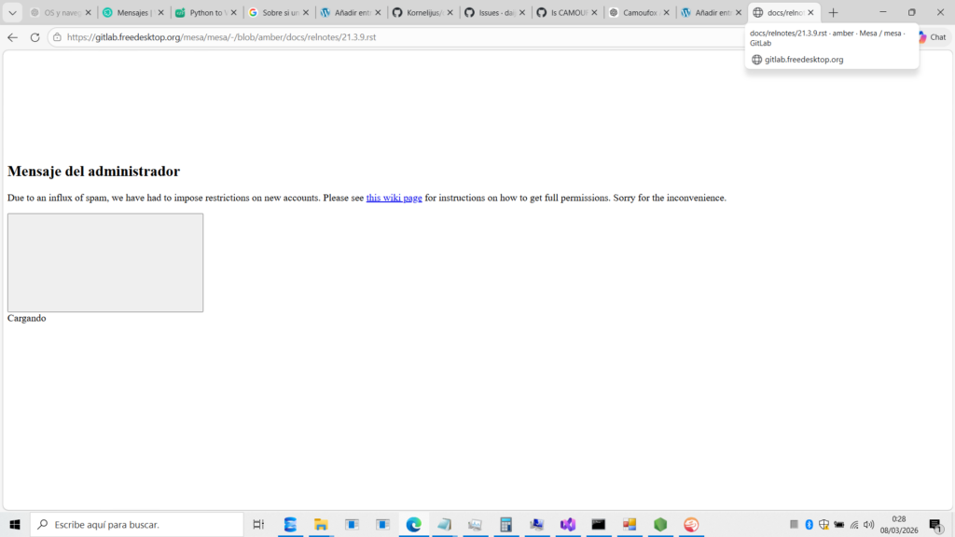Switch to the Camoufox tab

(634, 13)
